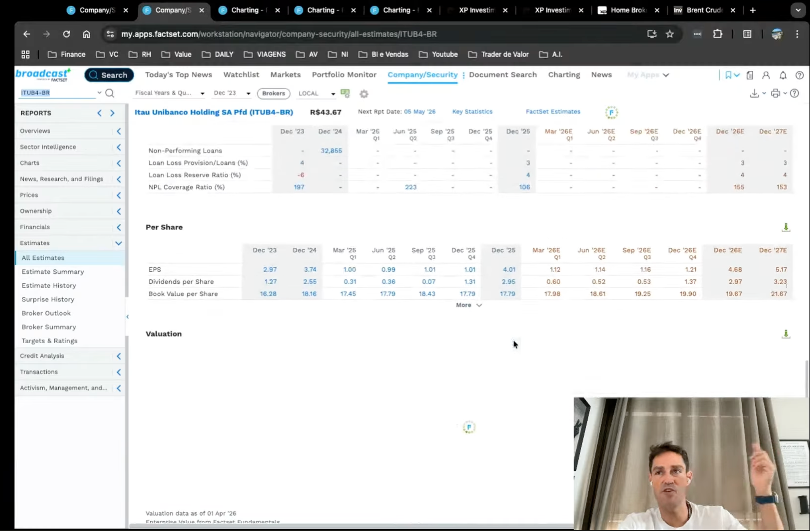Viewport: 810px width, 531px height.
Task: Collapse the reports sidebar panel handle
Action: click(x=127, y=317)
